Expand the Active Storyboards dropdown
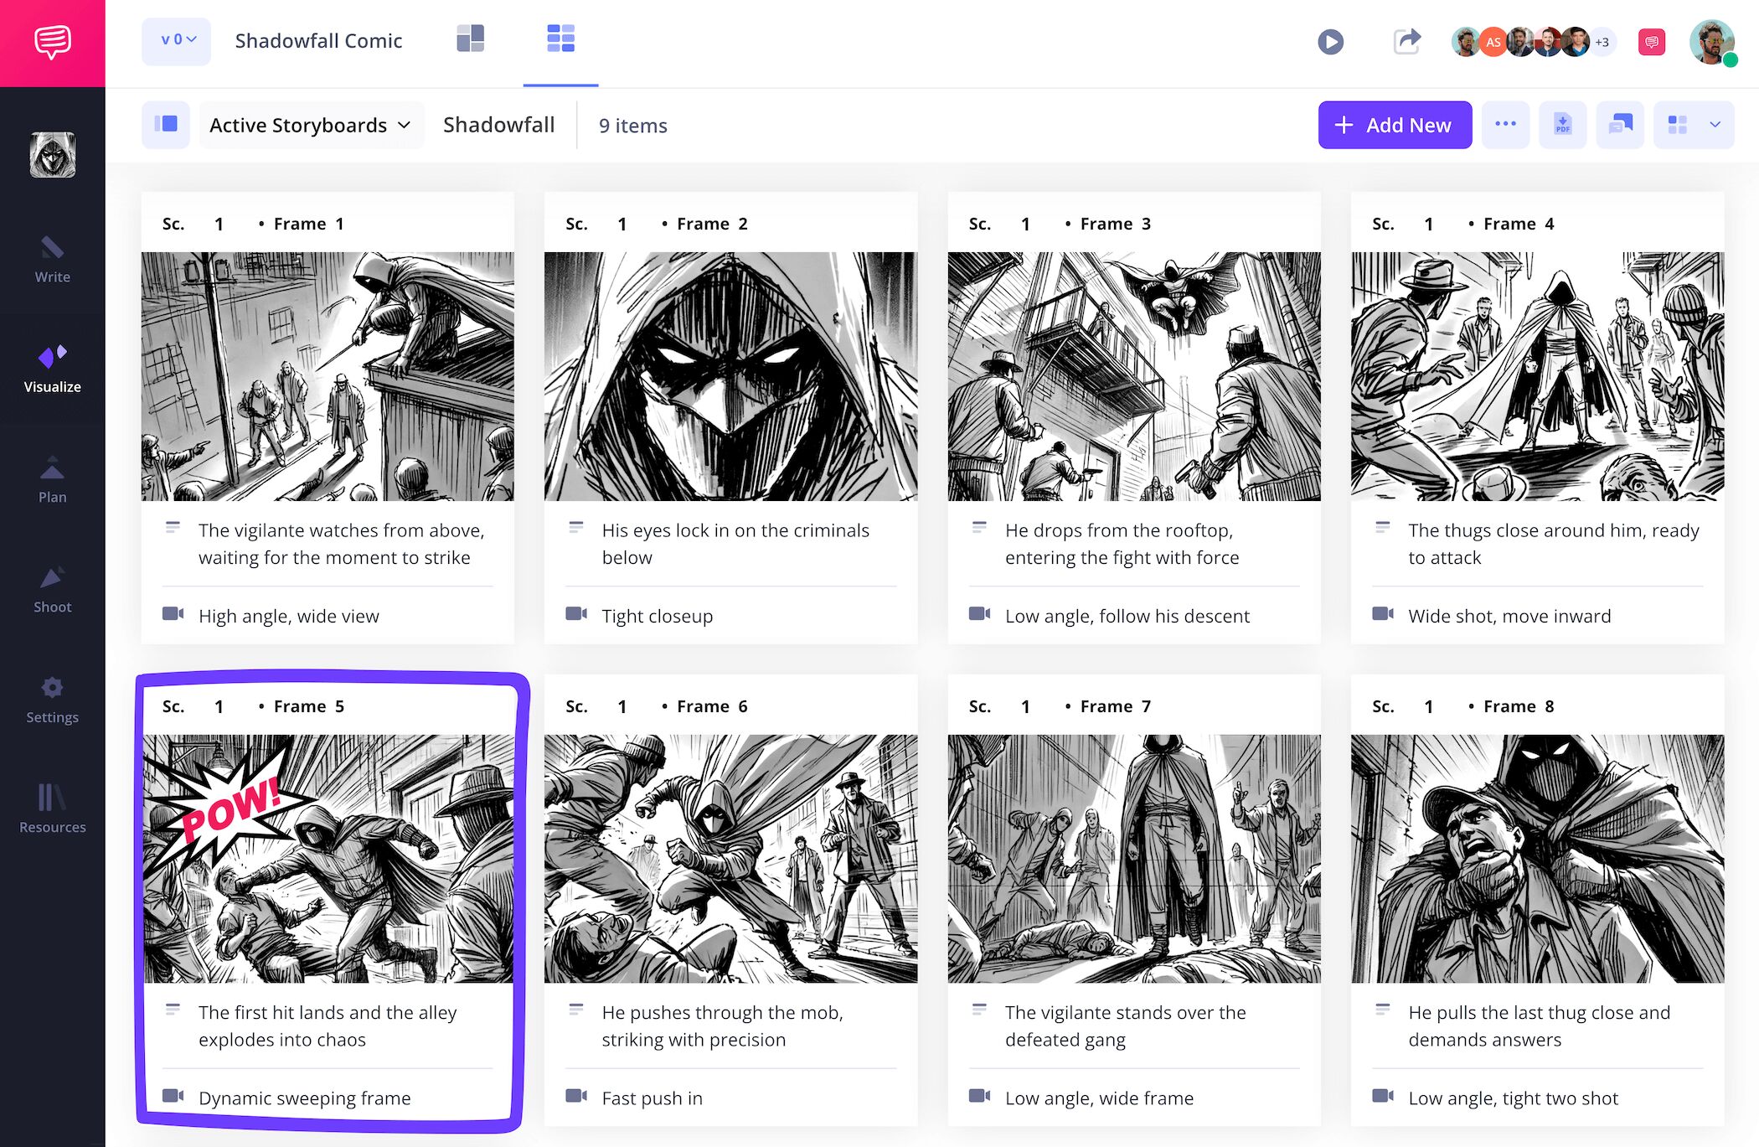Image resolution: width=1759 pixels, height=1147 pixels. pos(311,124)
